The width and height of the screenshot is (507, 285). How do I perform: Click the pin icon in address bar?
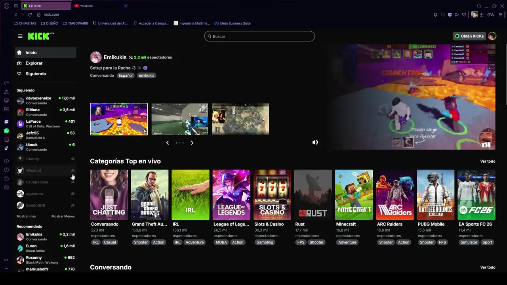click(x=435, y=15)
